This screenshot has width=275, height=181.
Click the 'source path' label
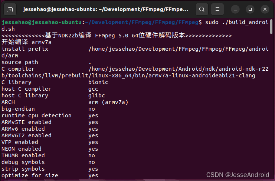coord(20,62)
